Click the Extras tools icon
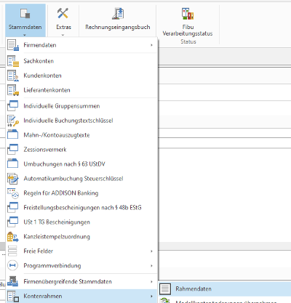Viewport: 291px width, 303px height. pos(63,13)
